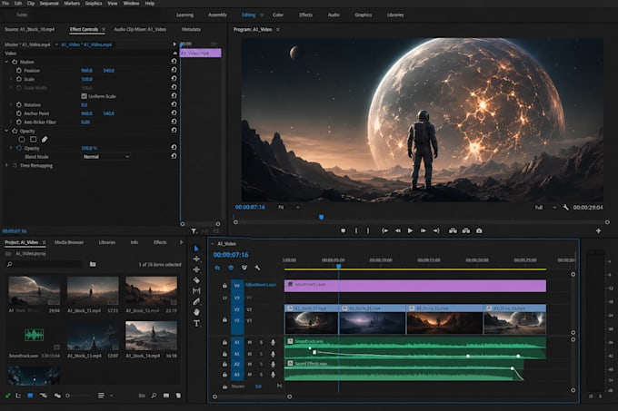618x411 pixels.
Task: Toggle Uniform Scale checkbox
Action: click(84, 96)
